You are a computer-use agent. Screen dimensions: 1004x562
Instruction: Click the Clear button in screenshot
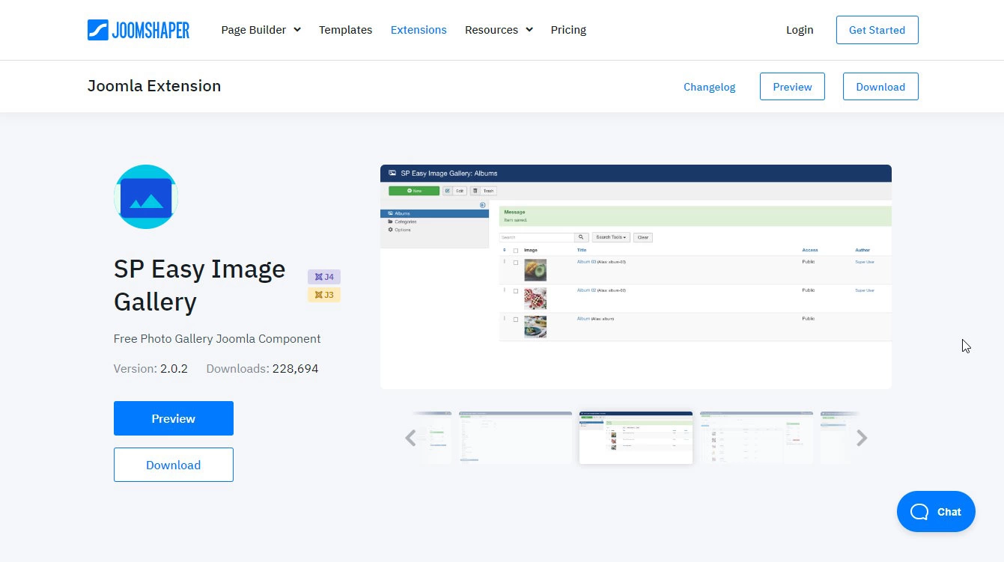click(642, 237)
